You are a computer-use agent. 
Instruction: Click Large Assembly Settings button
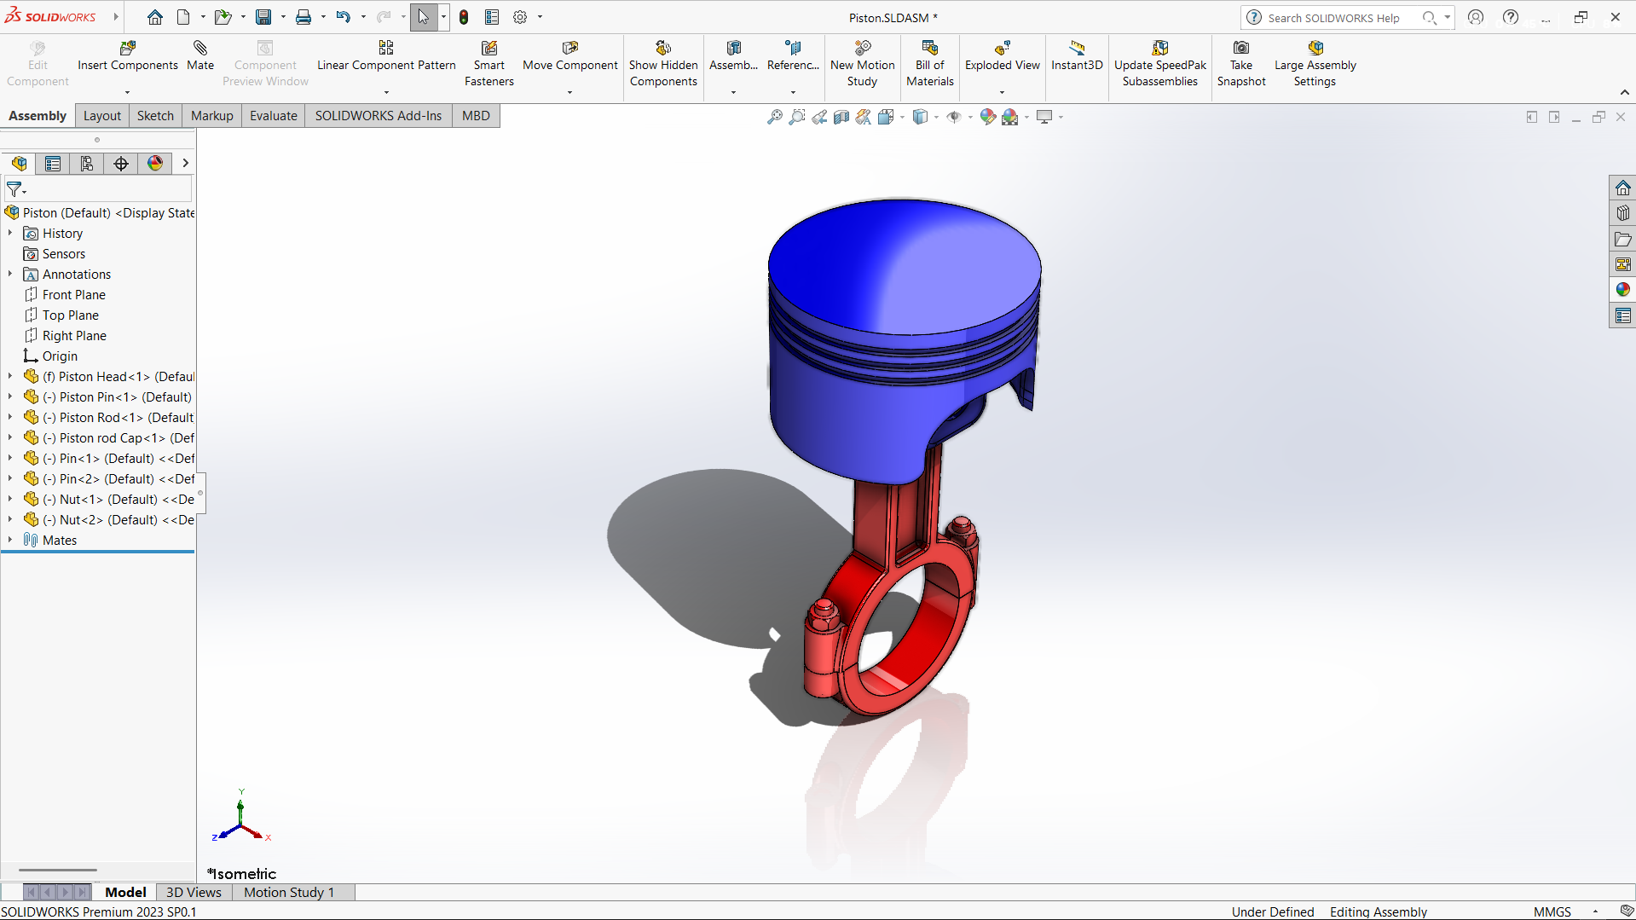click(x=1315, y=64)
